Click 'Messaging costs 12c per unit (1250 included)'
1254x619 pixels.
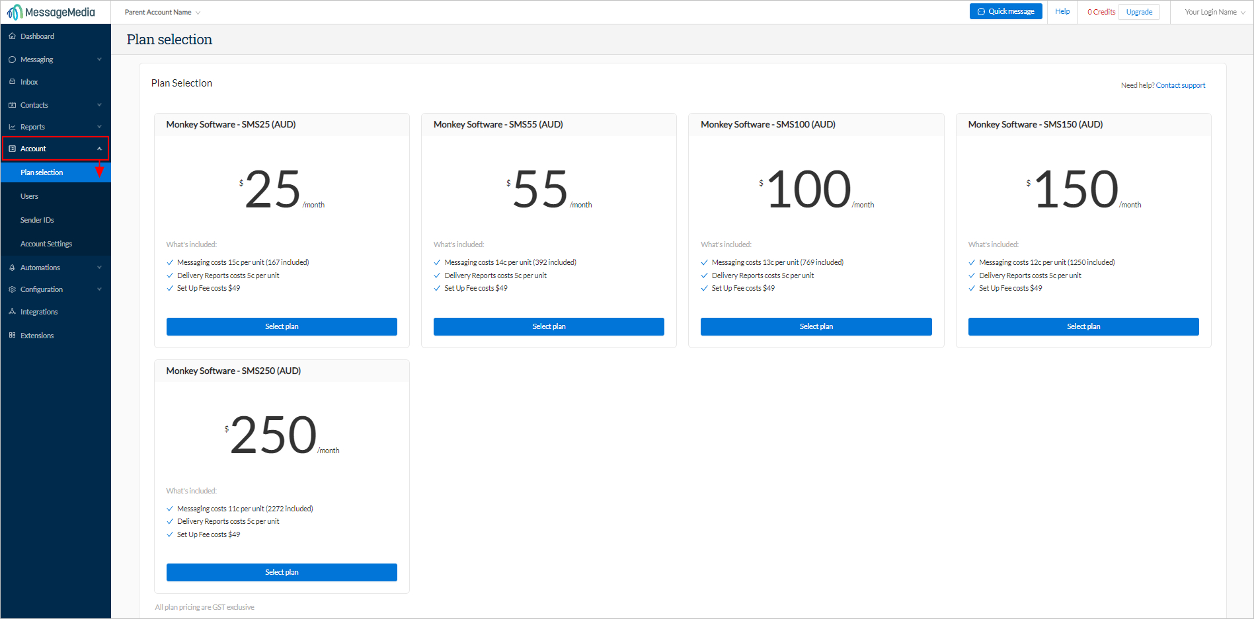click(1047, 262)
